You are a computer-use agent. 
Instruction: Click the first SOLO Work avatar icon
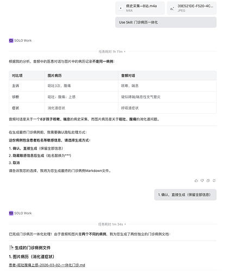[11, 41]
